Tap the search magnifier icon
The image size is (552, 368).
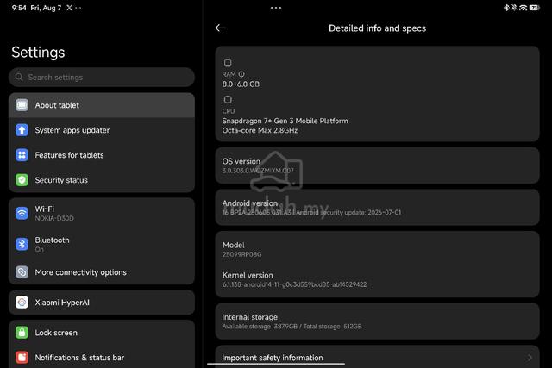click(19, 77)
